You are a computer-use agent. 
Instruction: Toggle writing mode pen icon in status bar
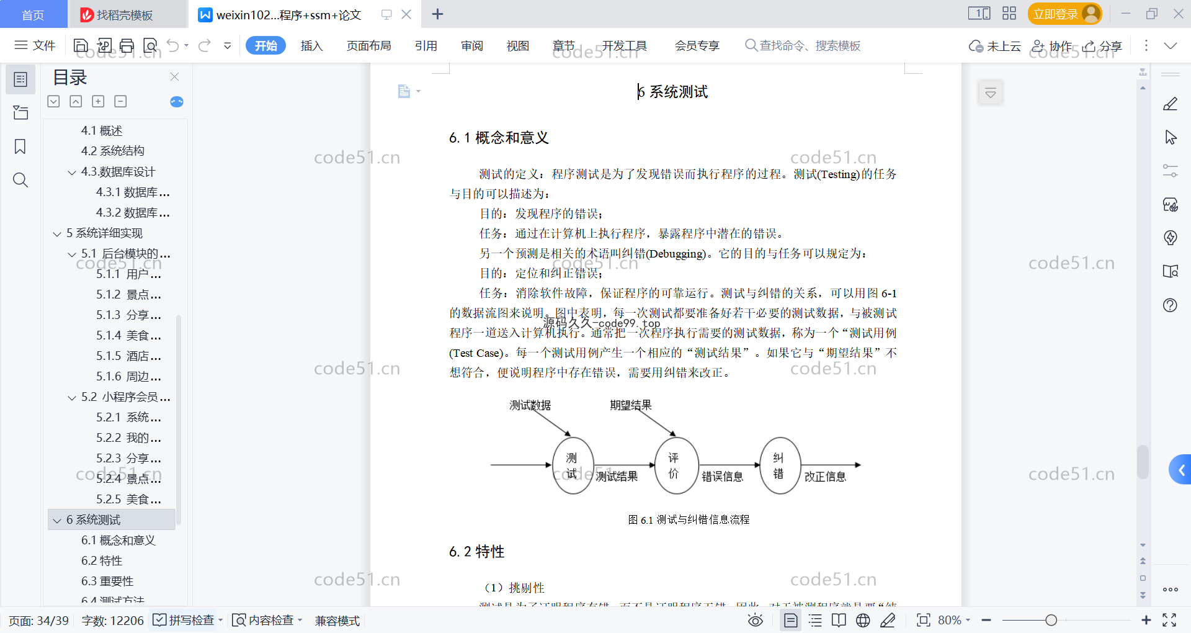[888, 620]
